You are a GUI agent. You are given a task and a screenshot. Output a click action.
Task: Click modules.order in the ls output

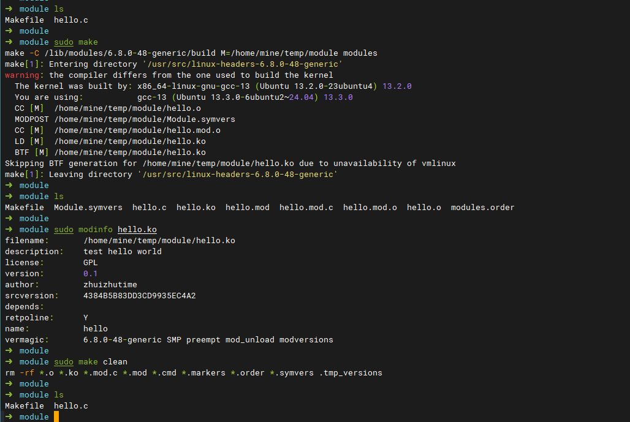483,208
